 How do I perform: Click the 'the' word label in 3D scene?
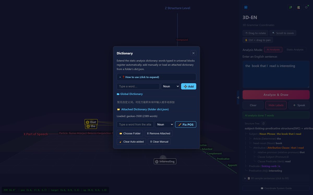(x=91, y=126)
